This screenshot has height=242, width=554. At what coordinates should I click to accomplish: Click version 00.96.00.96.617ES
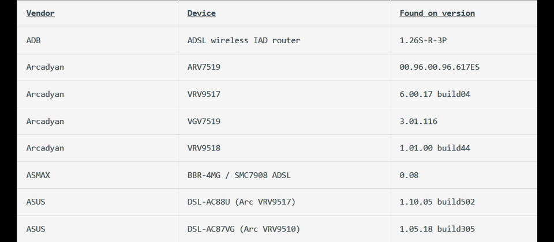point(440,67)
